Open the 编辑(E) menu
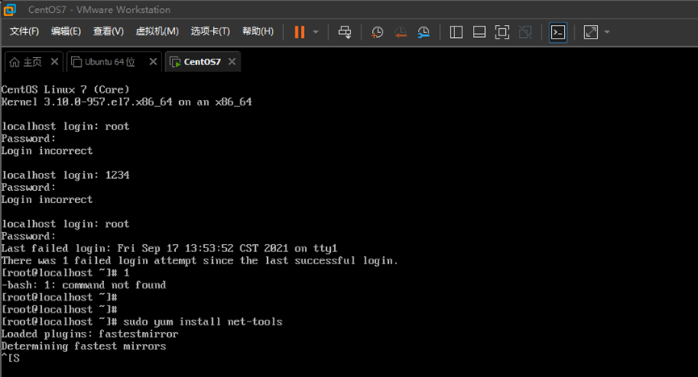Viewport: 698px width, 377px height. (x=66, y=31)
